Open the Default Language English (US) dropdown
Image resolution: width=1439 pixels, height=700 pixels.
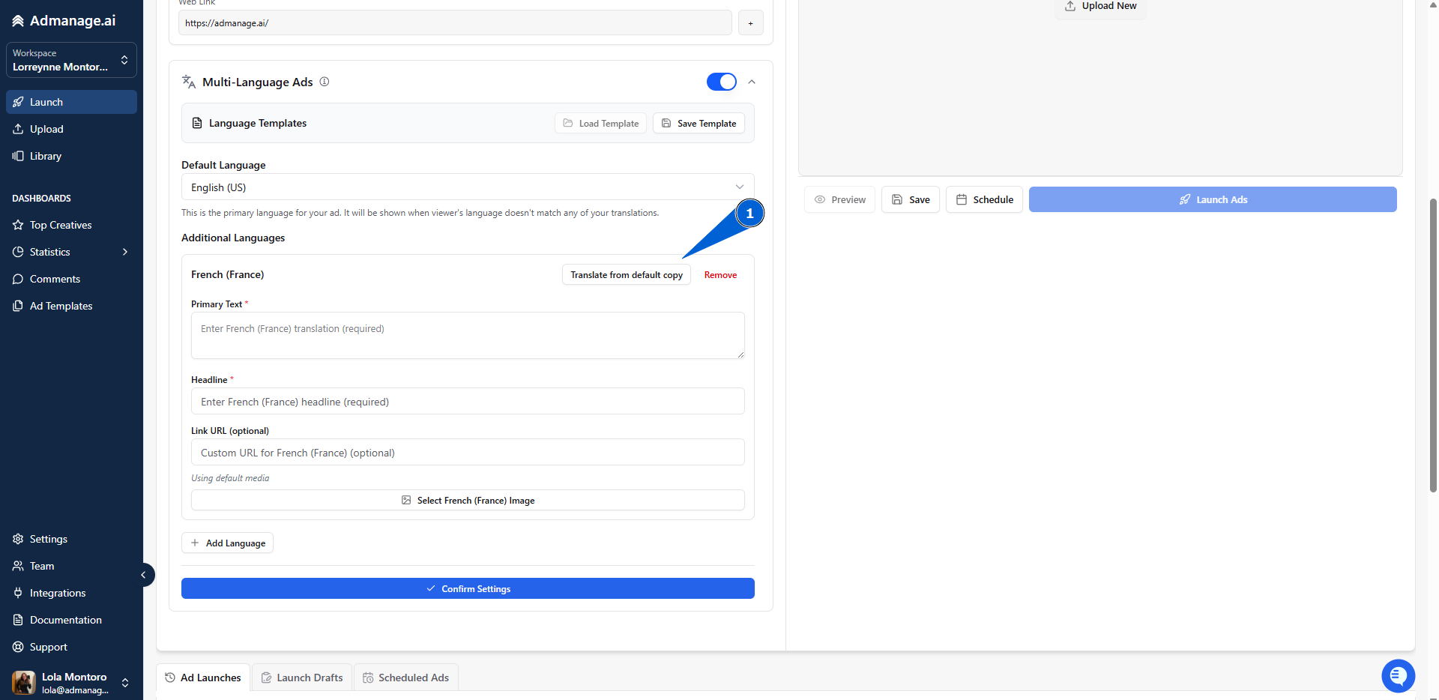[468, 187]
